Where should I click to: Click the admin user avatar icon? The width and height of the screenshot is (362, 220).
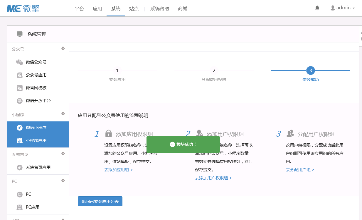[333, 8]
